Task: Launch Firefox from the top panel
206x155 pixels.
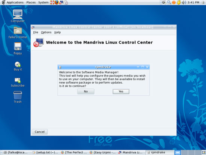Action: (x=57, y=2)
